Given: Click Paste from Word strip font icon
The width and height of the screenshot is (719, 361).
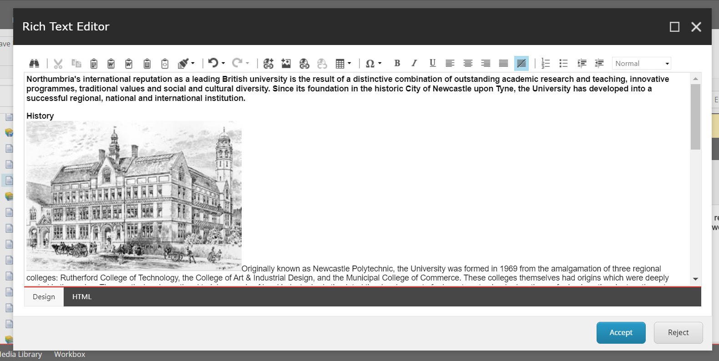Looking at the screenshot, I should (129, 63).
